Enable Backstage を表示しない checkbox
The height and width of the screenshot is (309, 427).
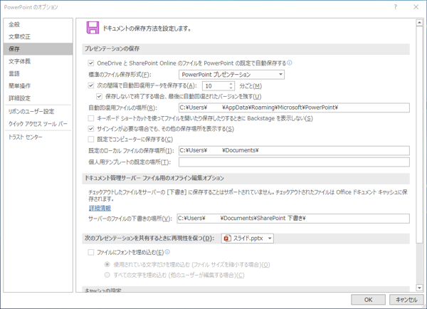coord(91,118)
